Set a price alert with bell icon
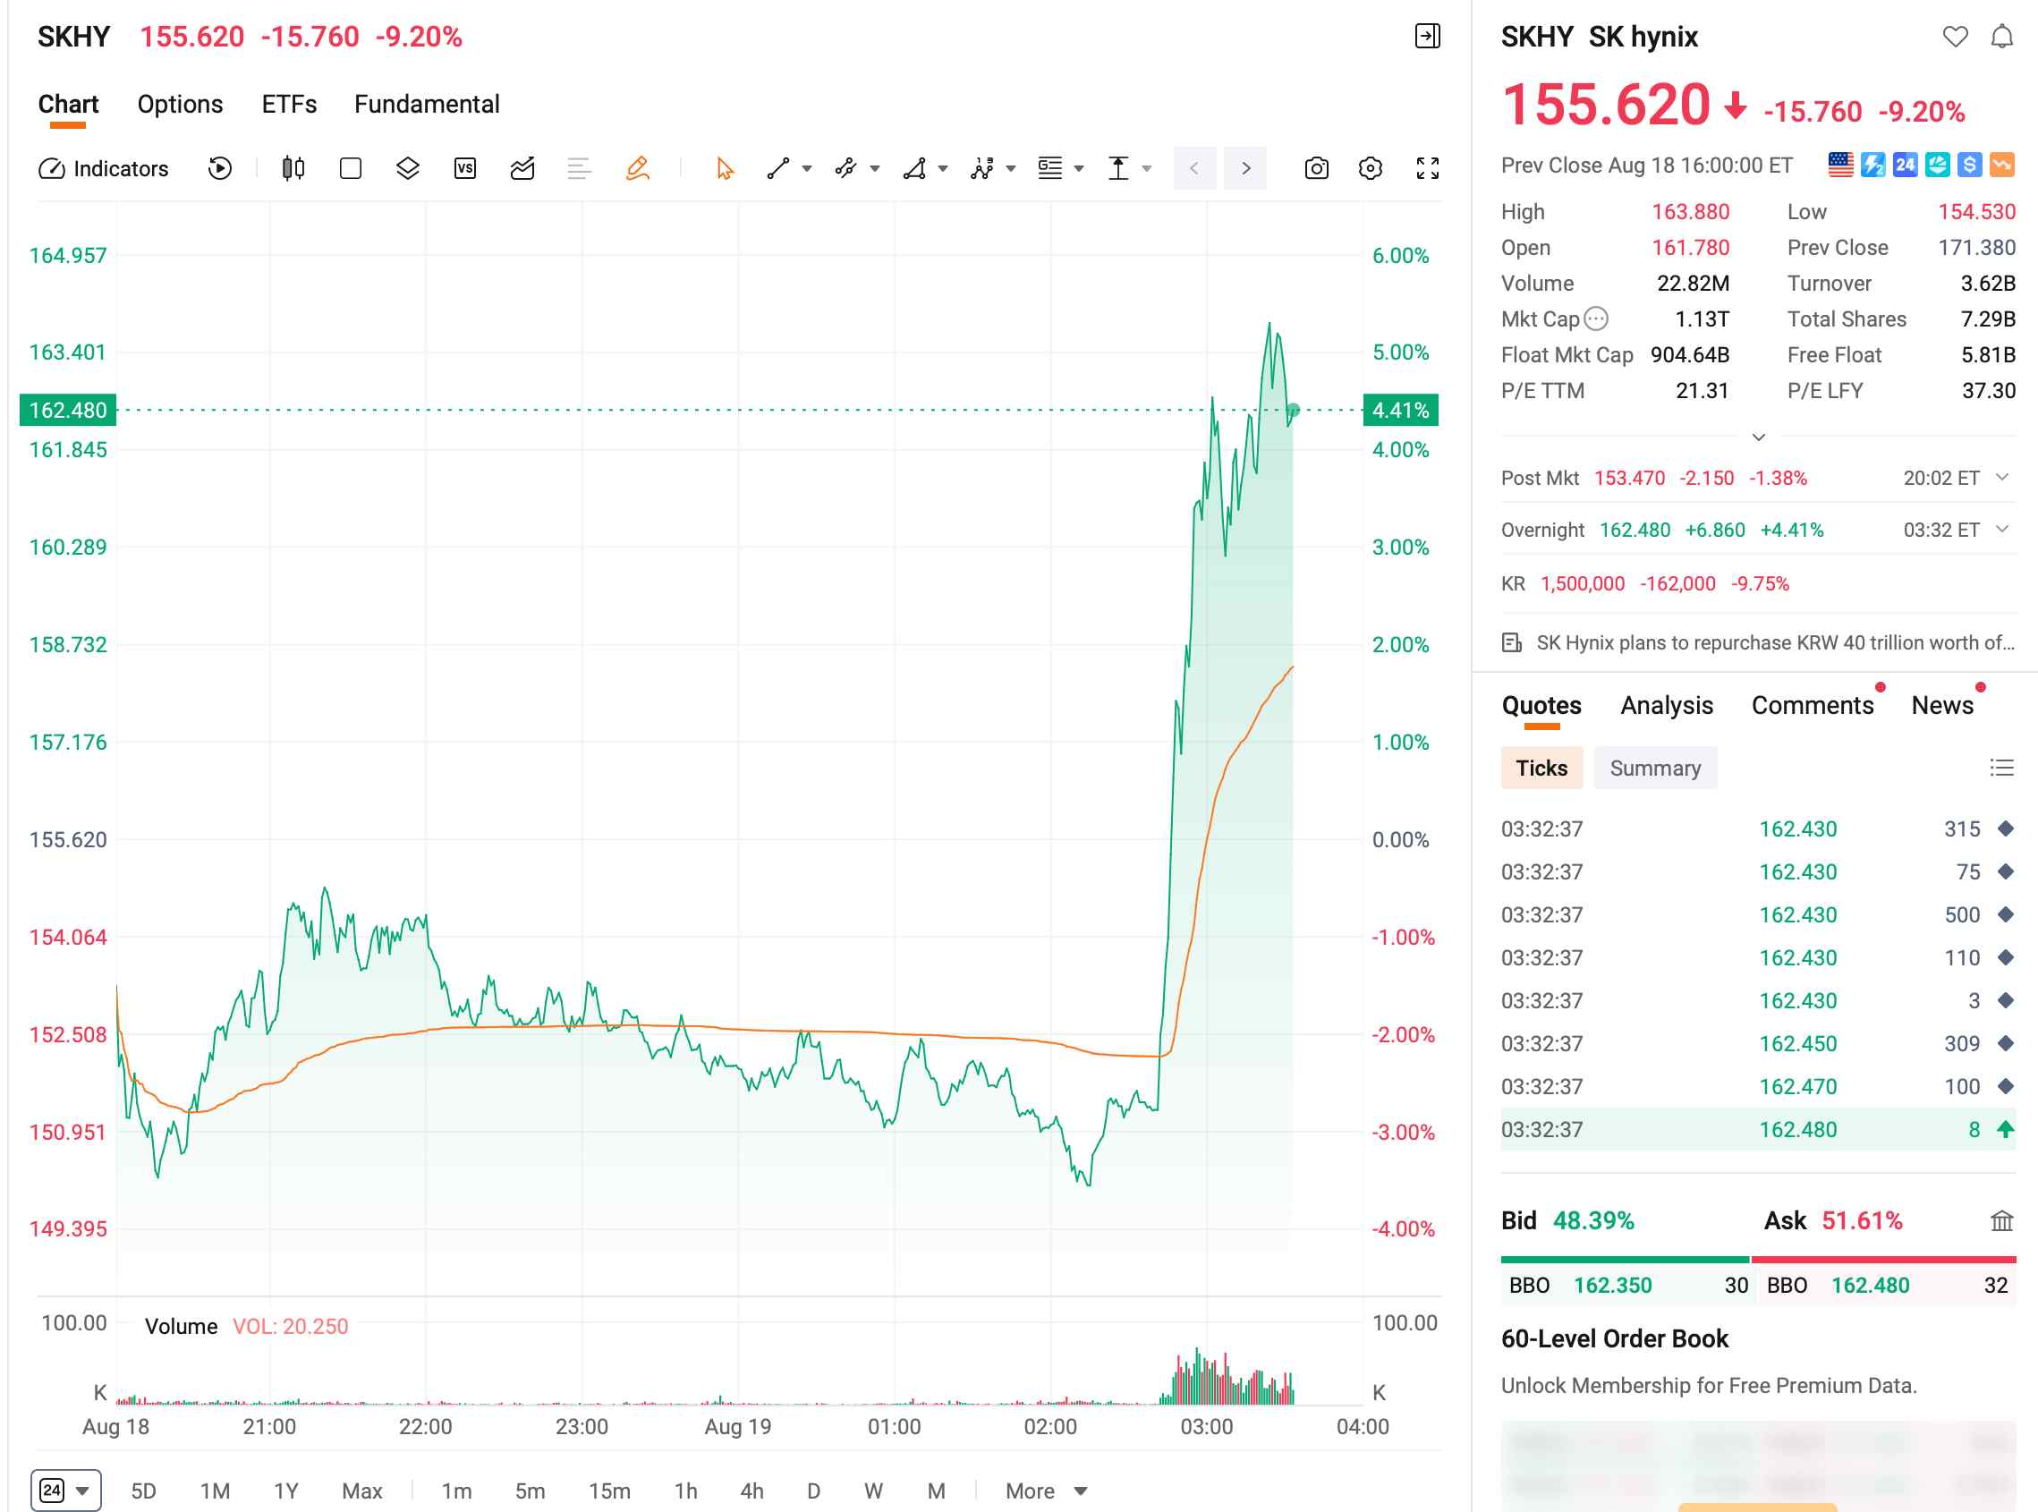 2002,37
